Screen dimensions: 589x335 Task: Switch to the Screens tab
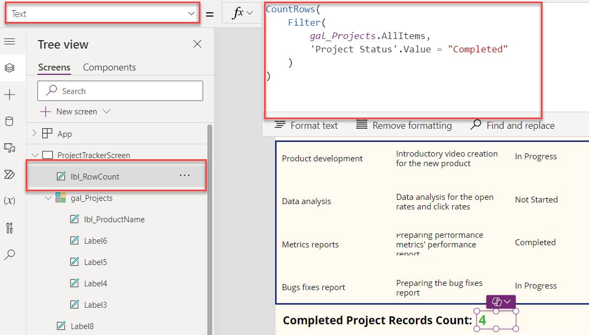click(54, 67)
